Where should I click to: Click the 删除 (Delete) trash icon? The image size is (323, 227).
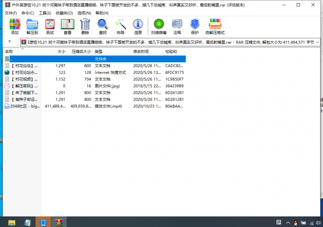tap(85, 27)
